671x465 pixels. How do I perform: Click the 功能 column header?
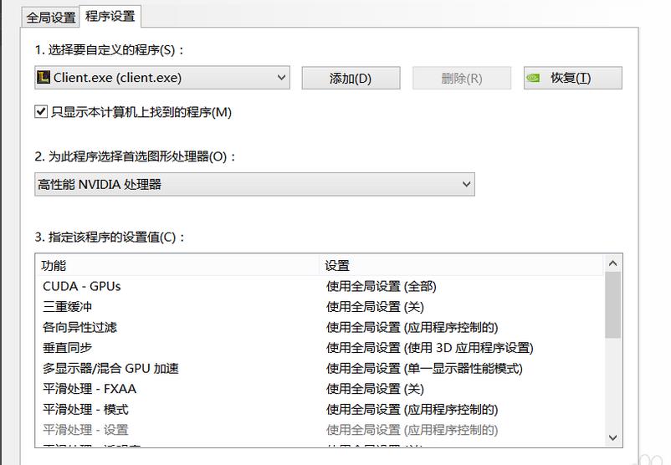[54, 265]
